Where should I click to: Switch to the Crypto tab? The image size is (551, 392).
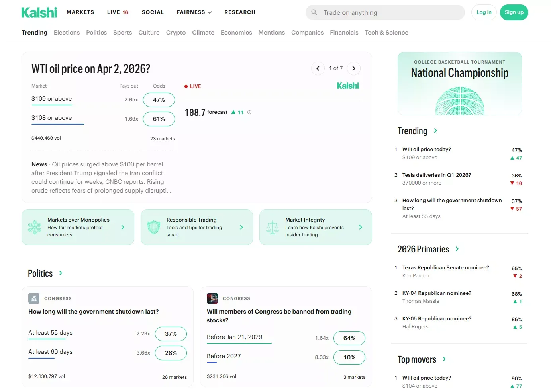point(176,32)
